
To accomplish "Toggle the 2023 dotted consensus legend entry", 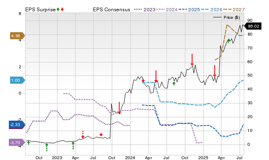I will tap(145, 10).
